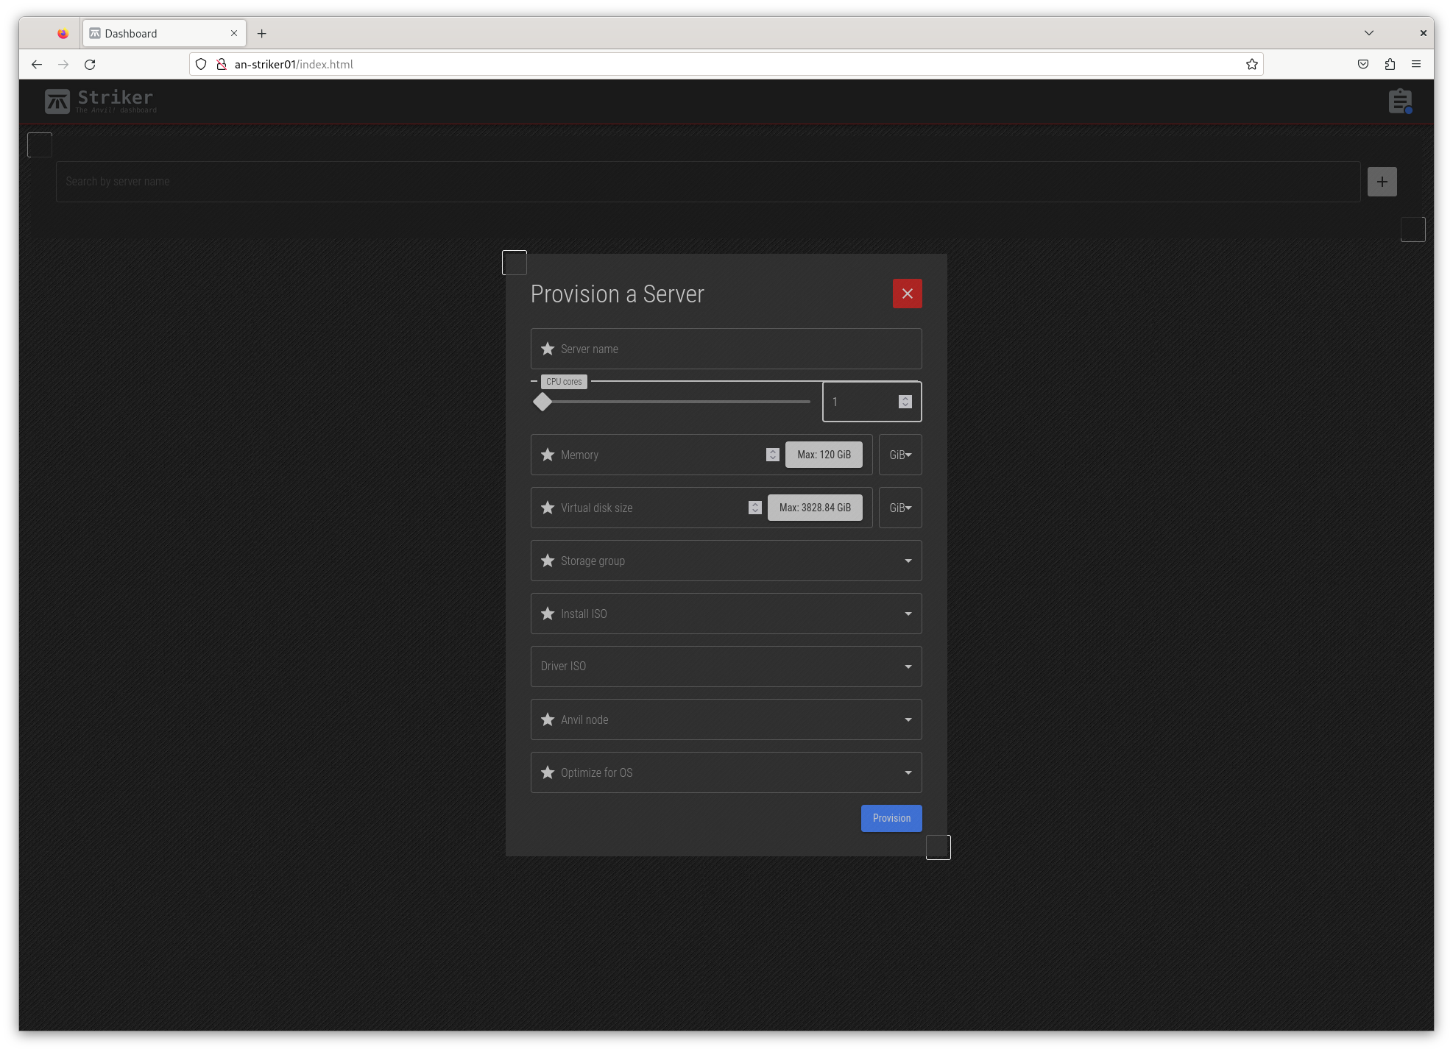The height and width of the screenshot is (1052, 1453).
Task: Reload the page
Action: click(x=90, y=65)
